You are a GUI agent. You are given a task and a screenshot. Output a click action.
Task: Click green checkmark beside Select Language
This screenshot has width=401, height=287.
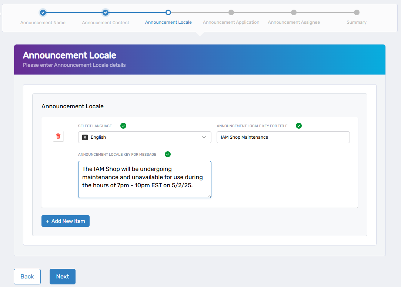coord(123,126)
